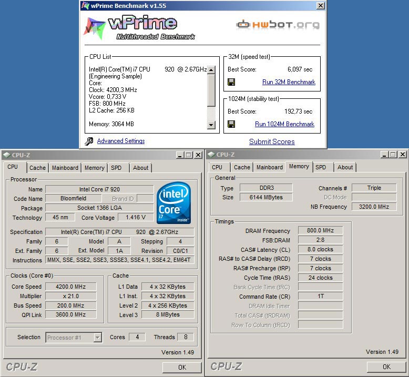Click OK in the right CPU-Z Memory window
The image size is (409, 377).
click(x=386, y=367)
